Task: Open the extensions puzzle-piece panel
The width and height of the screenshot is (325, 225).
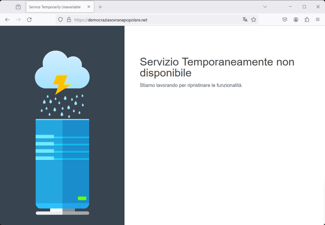Action: click(307, 20)
